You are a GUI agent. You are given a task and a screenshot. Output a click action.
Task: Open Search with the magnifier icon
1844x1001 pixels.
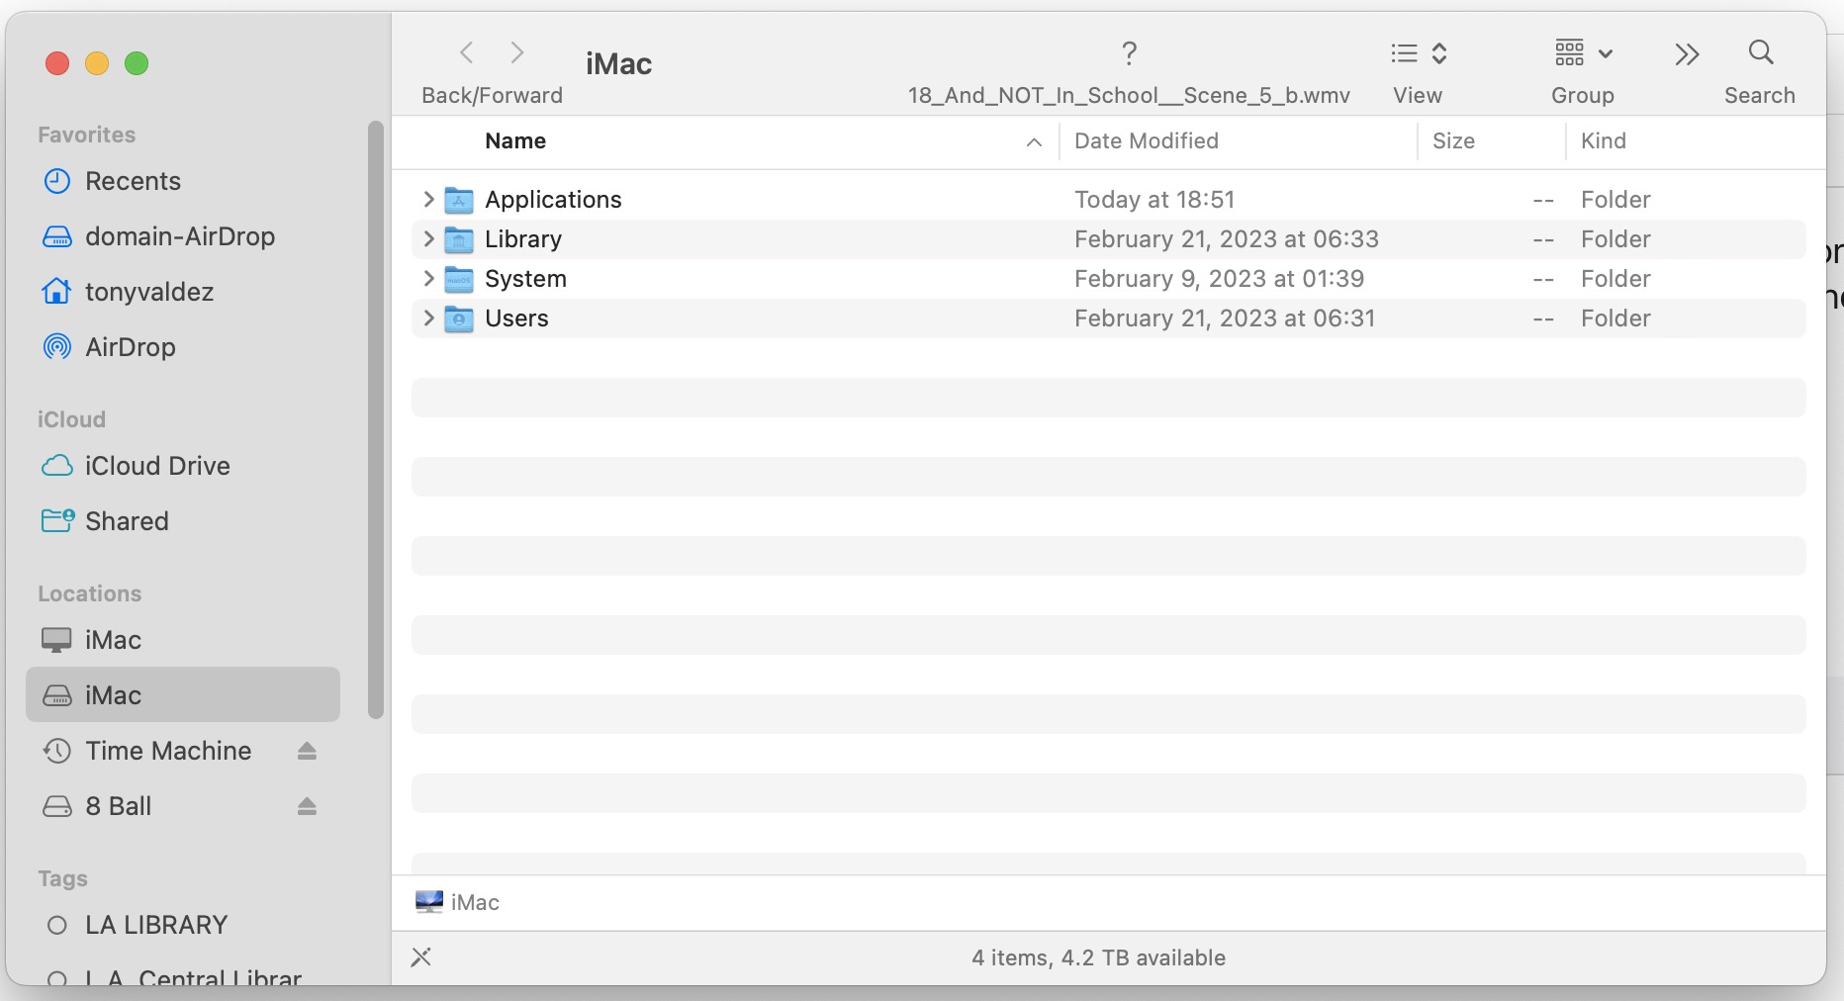tap(1761, 52)
